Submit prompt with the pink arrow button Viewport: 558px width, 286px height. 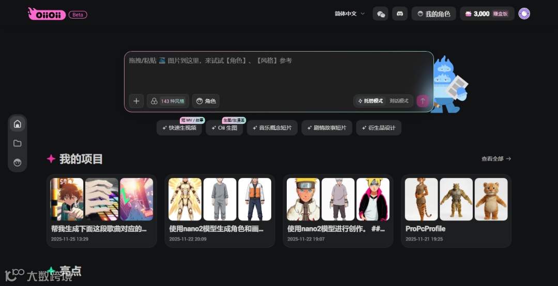pyautogui.click(x=423, y=101)
